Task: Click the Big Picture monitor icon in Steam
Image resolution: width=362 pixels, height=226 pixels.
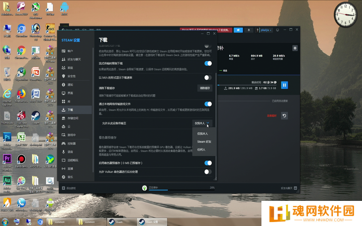Action: coord(278,30)
